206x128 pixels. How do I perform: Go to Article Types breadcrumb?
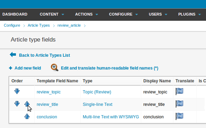(39, 25)
